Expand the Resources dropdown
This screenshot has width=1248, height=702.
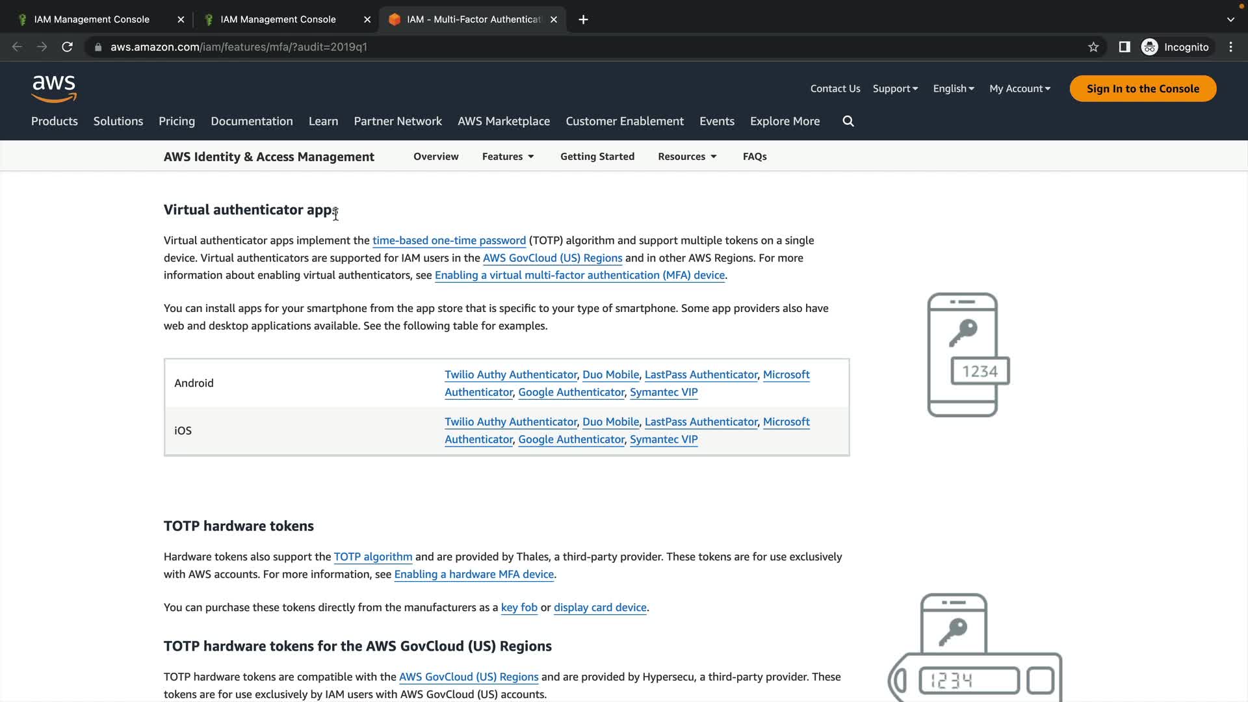(687, 157)
